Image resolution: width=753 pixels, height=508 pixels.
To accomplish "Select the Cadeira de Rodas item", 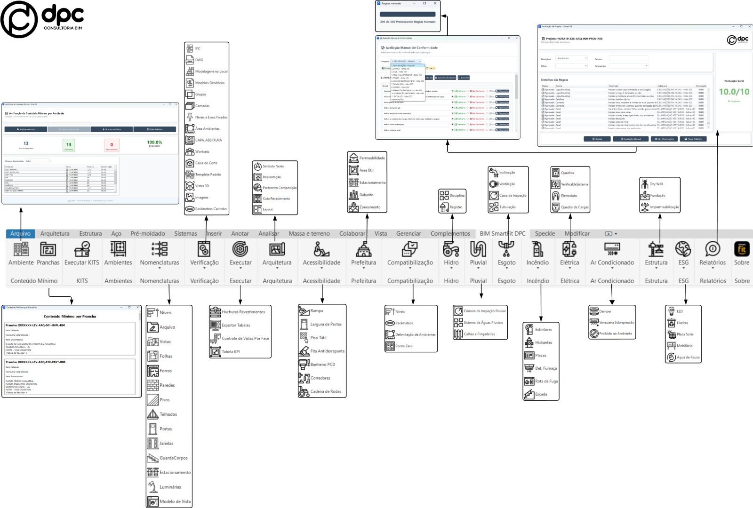I will point(320,391).
